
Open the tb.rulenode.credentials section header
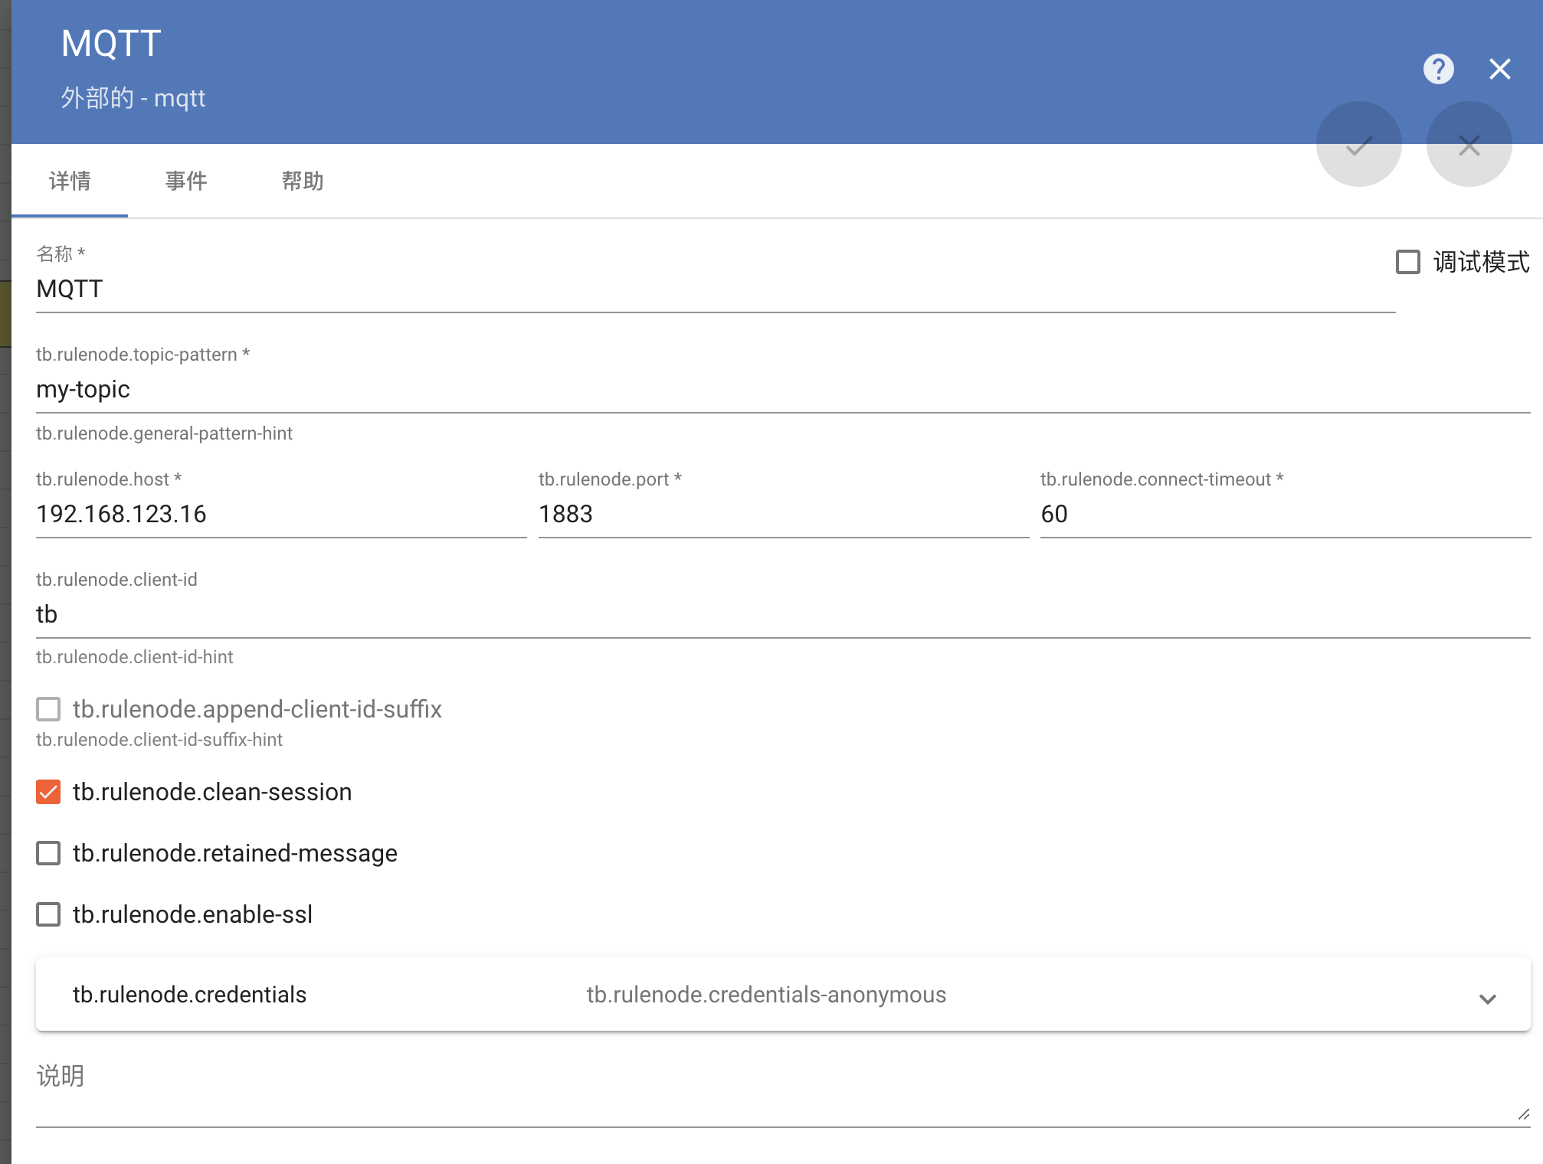coord(189,995)
